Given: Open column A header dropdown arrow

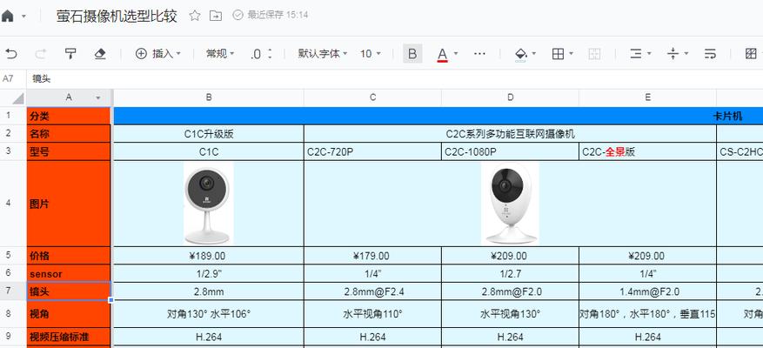Looking at the screenshot, I should (x=98, y=97).
